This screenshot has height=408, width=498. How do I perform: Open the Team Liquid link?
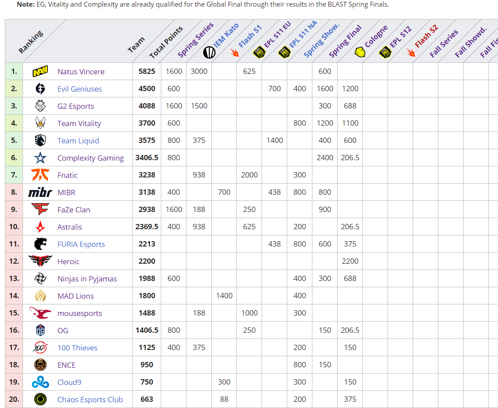(x=78, y=141)
